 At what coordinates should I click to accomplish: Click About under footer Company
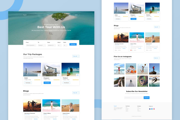point(138,107)
